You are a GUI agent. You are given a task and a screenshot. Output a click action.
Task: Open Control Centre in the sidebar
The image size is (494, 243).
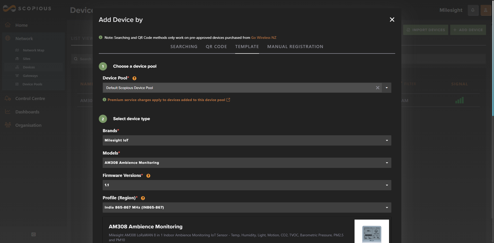tap(30, 98)
